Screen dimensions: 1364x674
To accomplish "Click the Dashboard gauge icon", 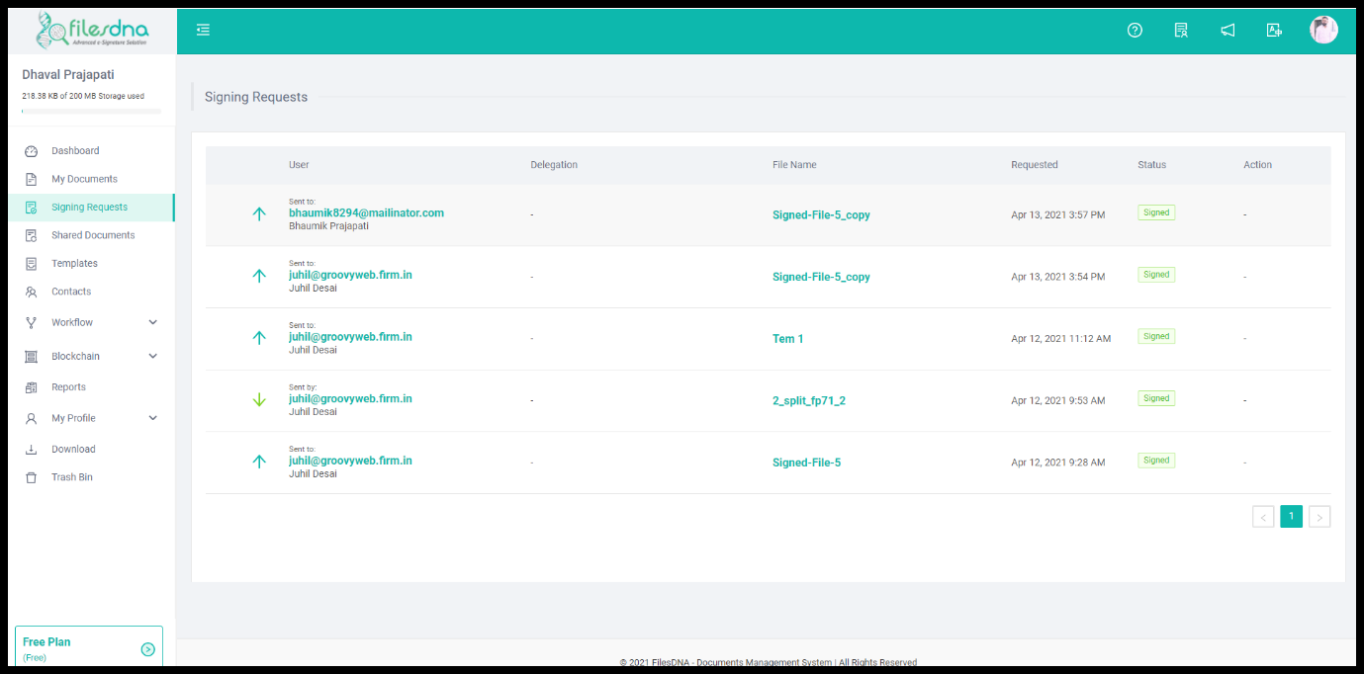I will (x=31, y=151).
